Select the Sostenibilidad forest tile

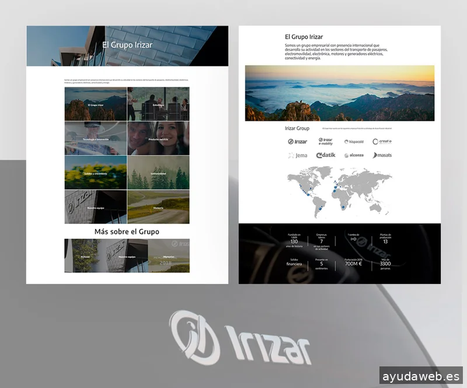click(158, 173)
